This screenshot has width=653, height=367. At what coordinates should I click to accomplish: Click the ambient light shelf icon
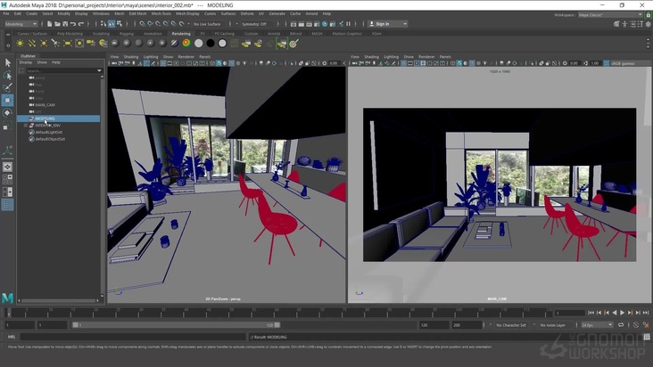point(21,43)
